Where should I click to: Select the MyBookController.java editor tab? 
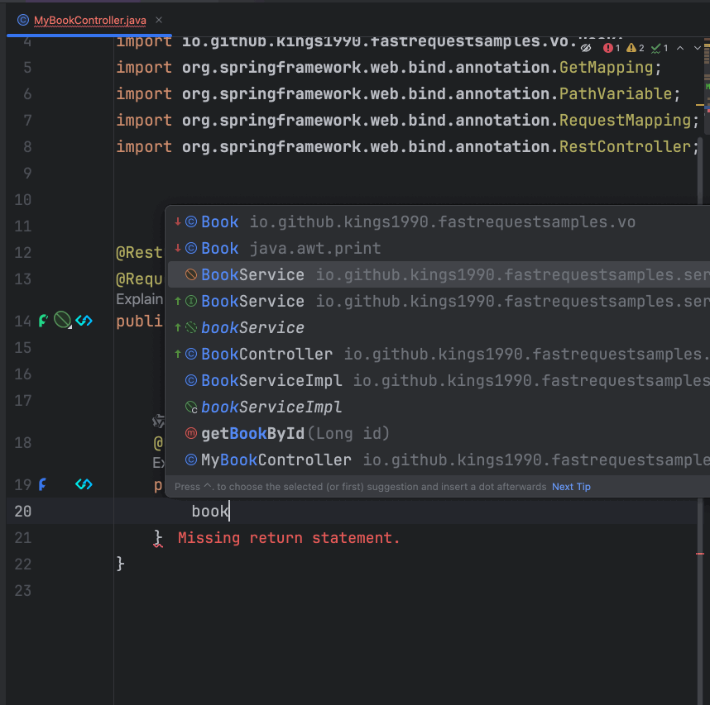click(89, 20)
